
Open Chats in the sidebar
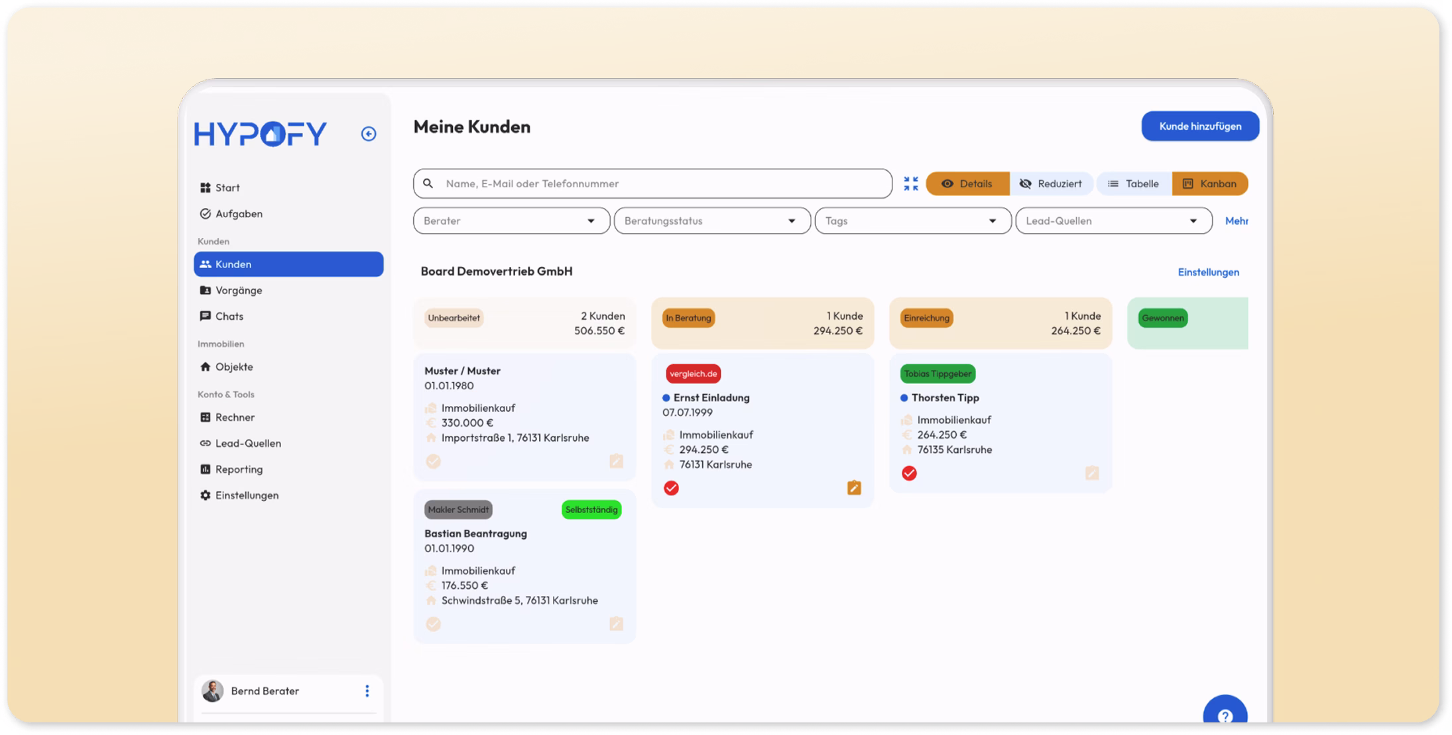288,317
